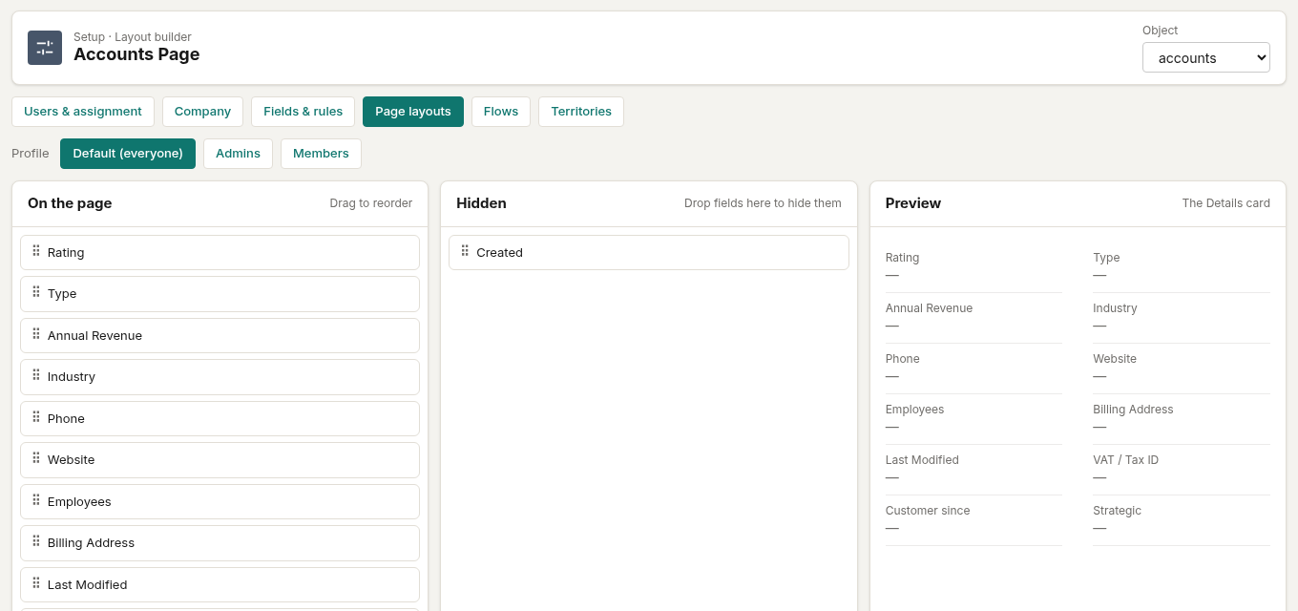Screen dimensions: 1298x611
Task: Select the Default (everyone) profile
Action: 128,154
